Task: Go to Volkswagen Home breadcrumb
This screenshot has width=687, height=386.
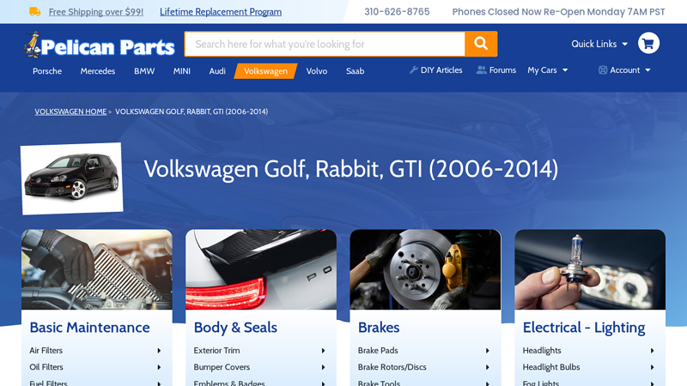Action: click(70, 112)
